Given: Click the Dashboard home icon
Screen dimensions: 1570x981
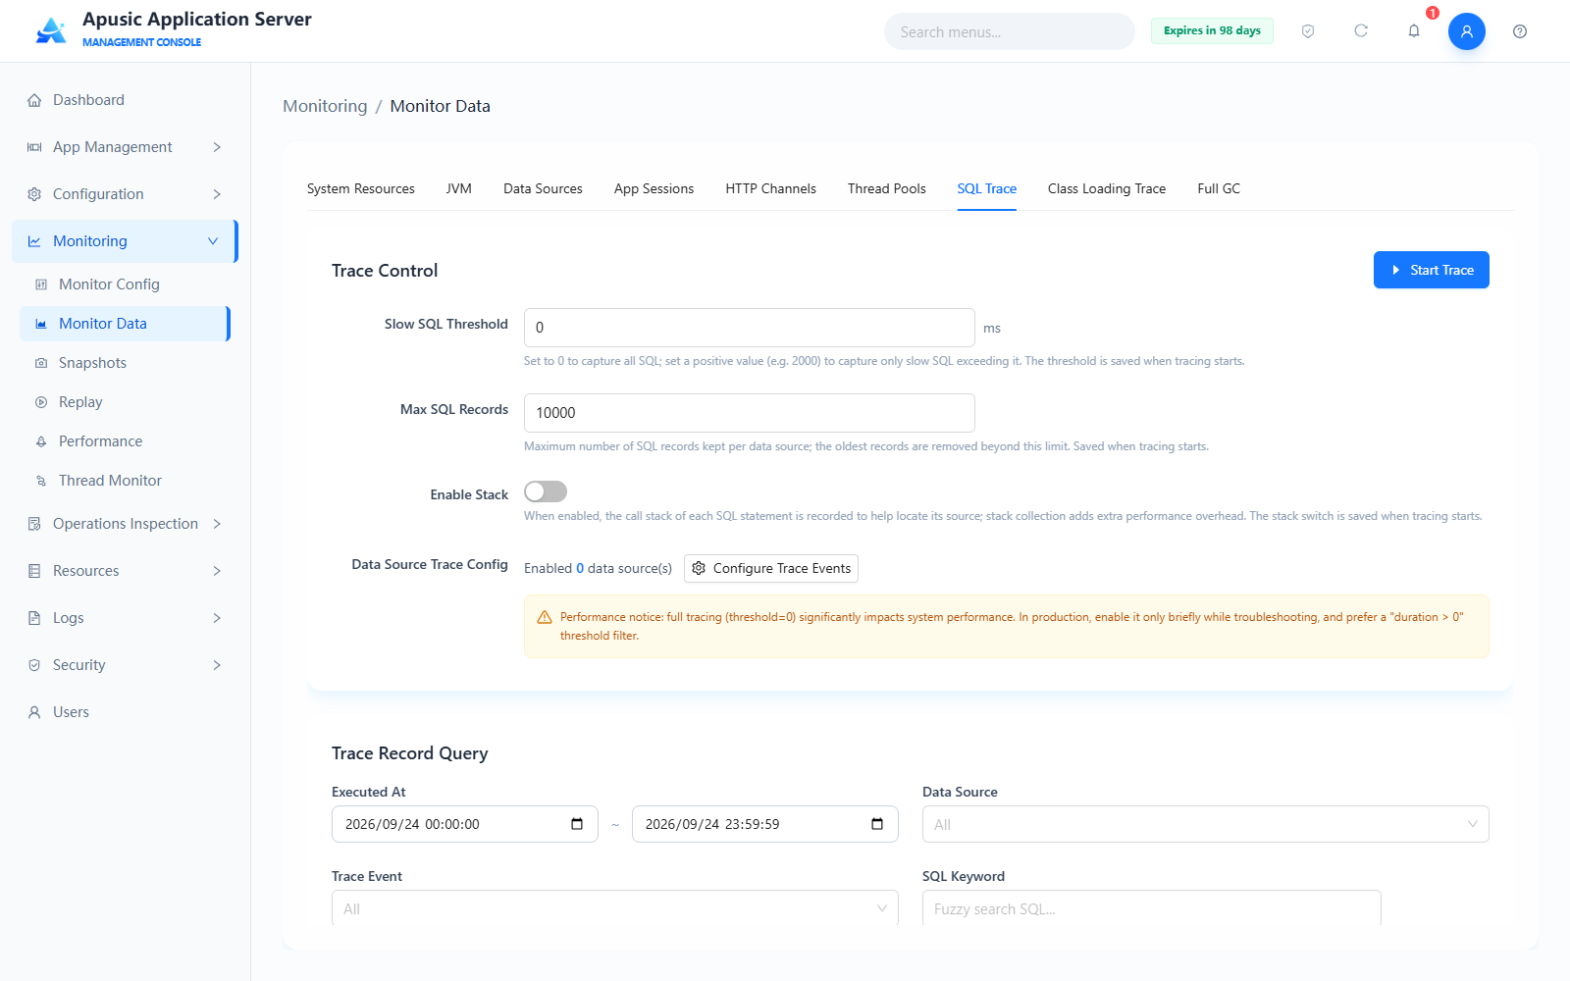Looking at the screenshot, I should click(34, 100).
